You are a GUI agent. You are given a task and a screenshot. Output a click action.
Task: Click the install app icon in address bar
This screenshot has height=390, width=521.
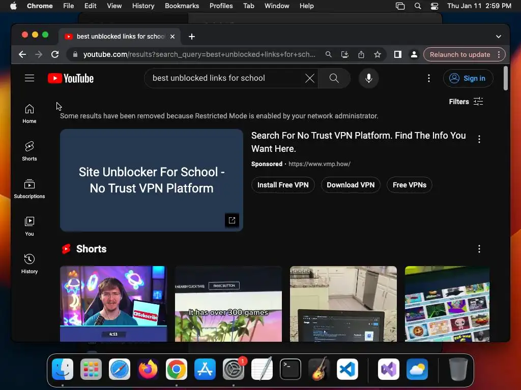click(x=345, y=54)
